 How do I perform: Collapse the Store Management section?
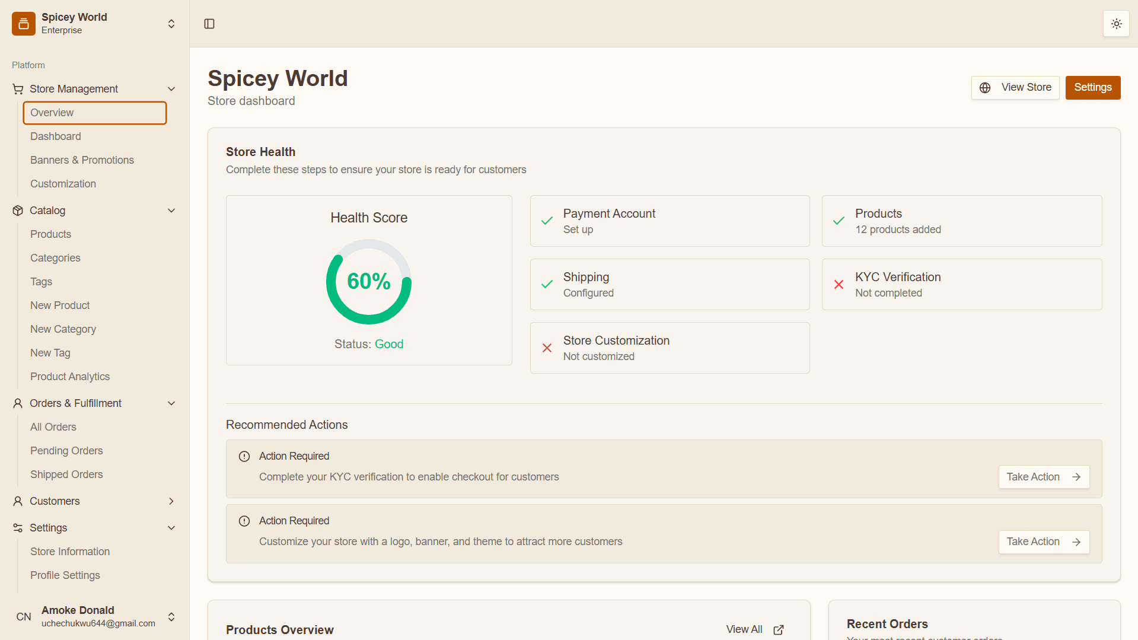pos(171,89)
